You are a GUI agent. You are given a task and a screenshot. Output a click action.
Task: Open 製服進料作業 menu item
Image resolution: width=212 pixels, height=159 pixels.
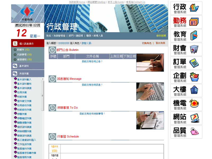click(x=24, y=149)
